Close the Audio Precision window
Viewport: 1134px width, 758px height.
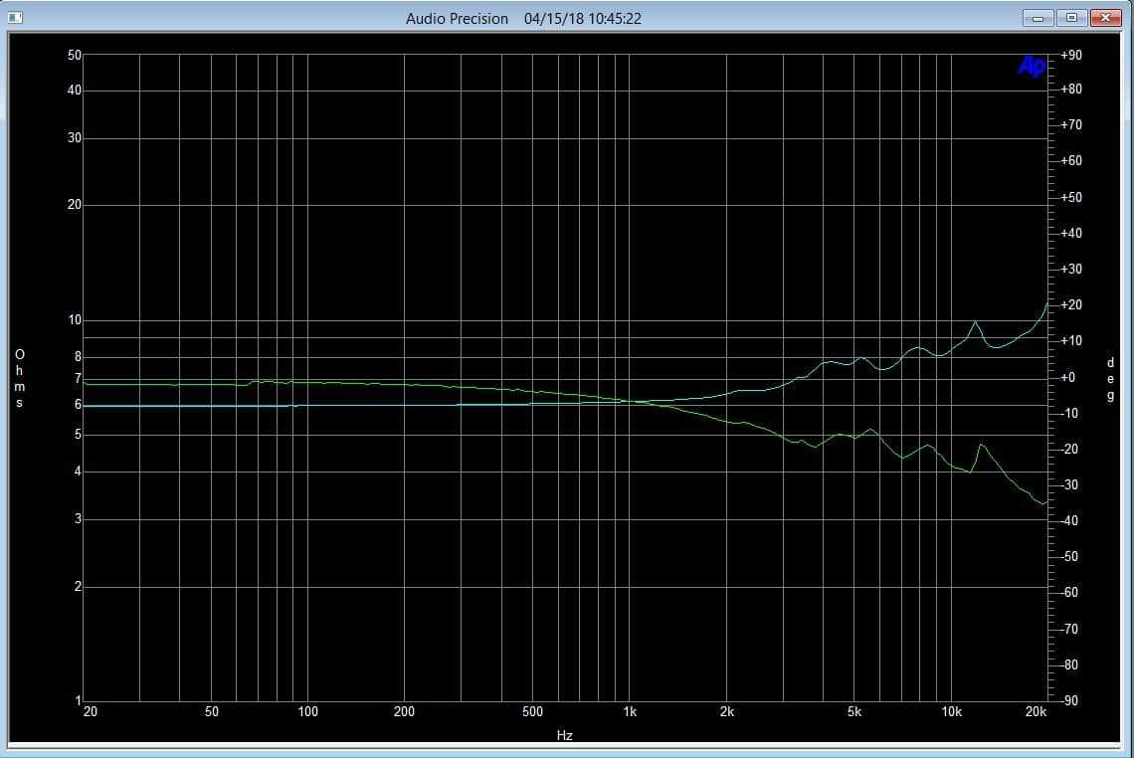(x=1105, y=18)
